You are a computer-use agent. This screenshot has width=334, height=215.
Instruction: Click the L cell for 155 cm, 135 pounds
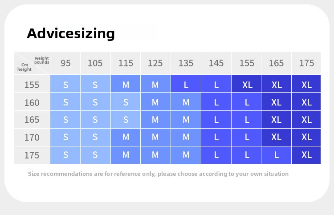(x=186, y=85)
